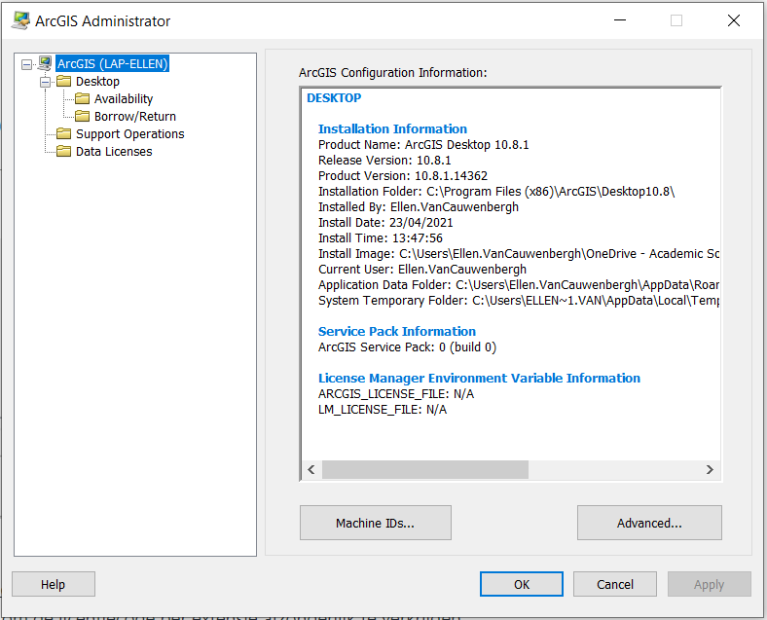The image size is (767, 620).
Task: Confirm with the OK button
Action: point(522,584)
